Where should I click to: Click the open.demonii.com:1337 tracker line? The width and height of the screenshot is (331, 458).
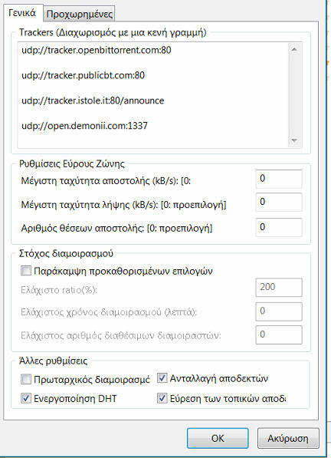(x=84, y=126)
